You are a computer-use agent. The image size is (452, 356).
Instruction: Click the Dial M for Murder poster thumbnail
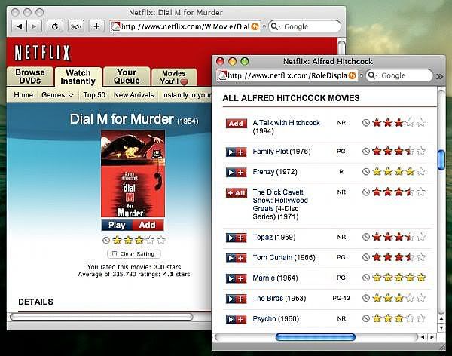click(x=133, y=173)
